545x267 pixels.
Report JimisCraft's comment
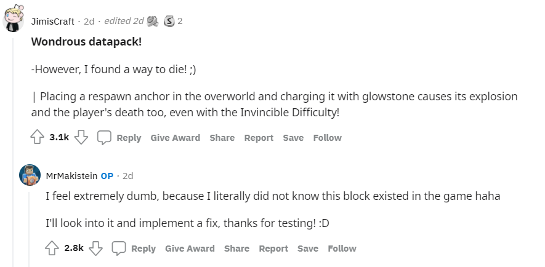(x=259, y=138)
